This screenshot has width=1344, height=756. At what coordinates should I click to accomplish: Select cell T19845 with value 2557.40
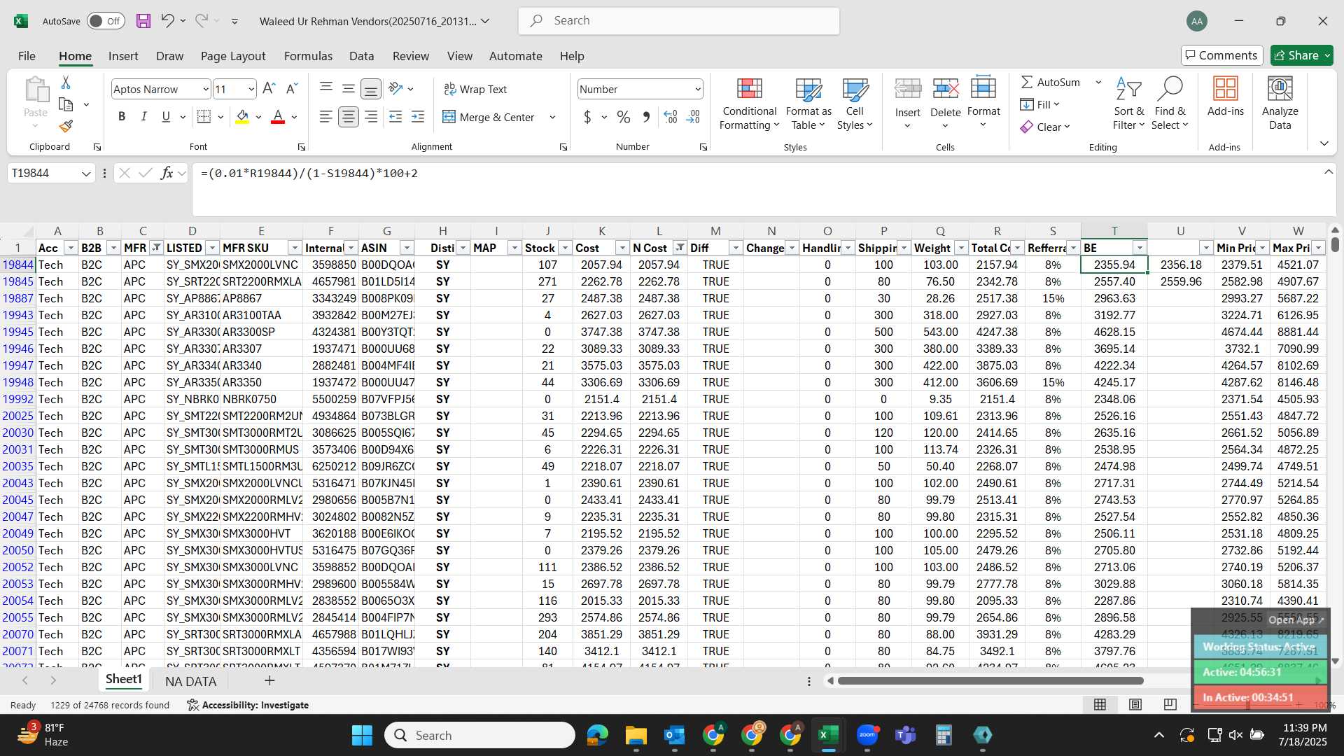[1114, 281]
